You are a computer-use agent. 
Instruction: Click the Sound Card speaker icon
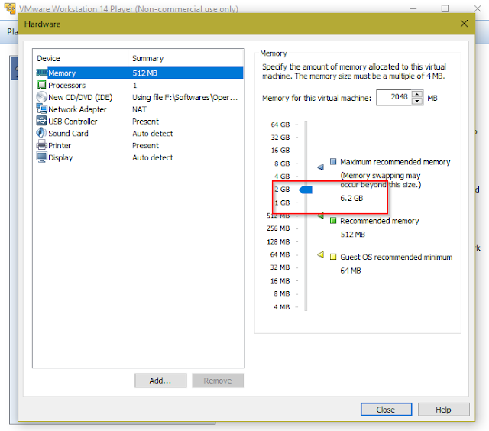(41, 133)
